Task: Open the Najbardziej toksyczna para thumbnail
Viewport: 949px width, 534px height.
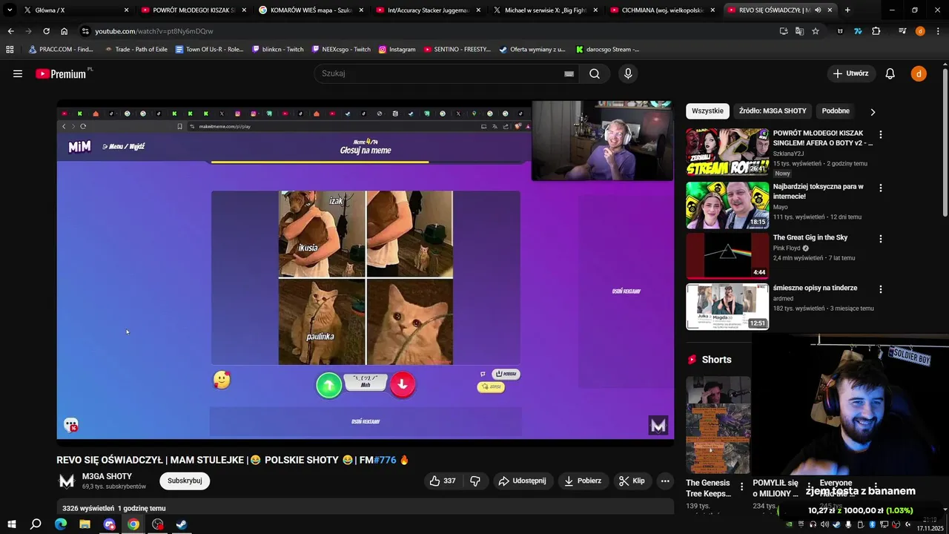Action: [x=727, y=205]
